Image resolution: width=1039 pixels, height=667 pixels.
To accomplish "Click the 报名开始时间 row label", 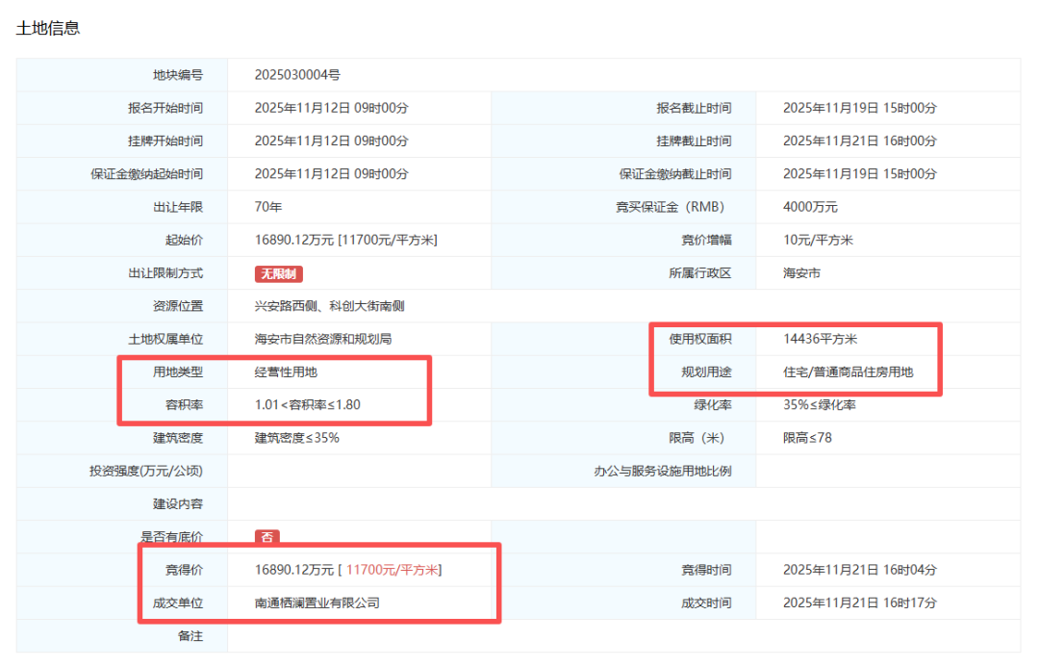I will tap(171, 108).
